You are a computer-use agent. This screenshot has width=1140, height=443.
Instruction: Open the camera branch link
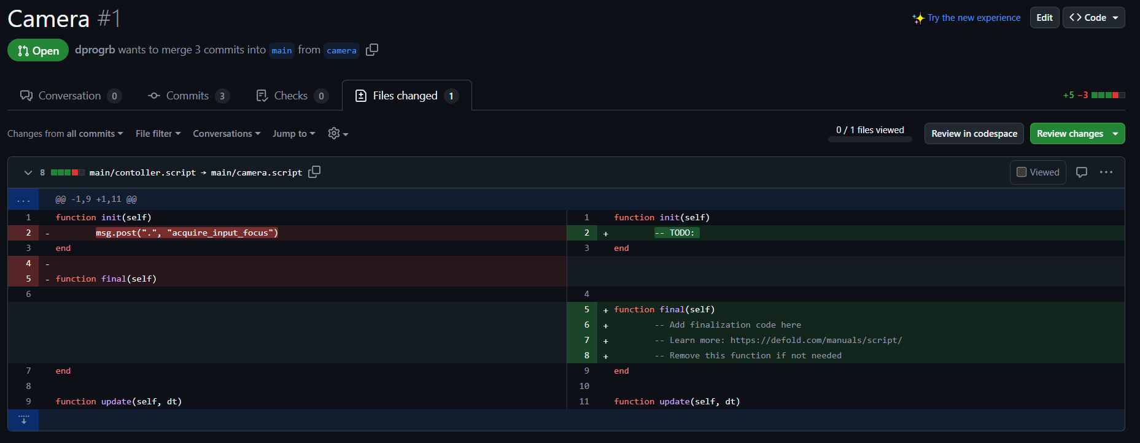click(341, 50)
